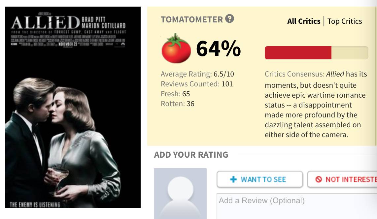Screen dimensions: 377x219
Task: Click the red prohibited icon on Not Interested
Action: tap(319, 179)
